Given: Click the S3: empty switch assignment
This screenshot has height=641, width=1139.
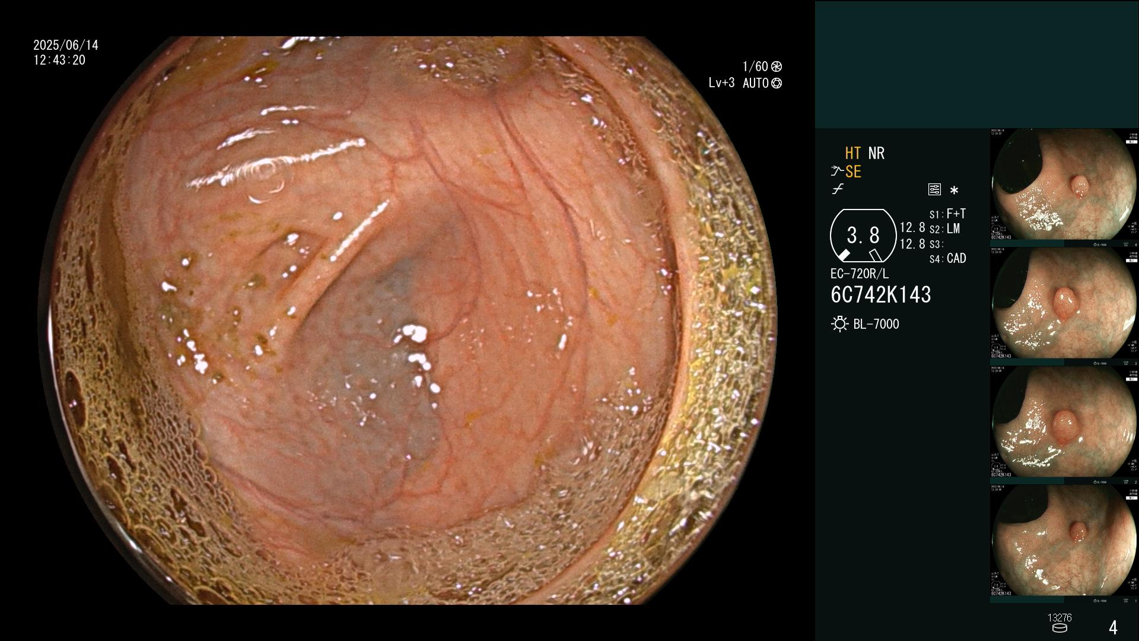Looking at the screenshot, I should 936,244.
